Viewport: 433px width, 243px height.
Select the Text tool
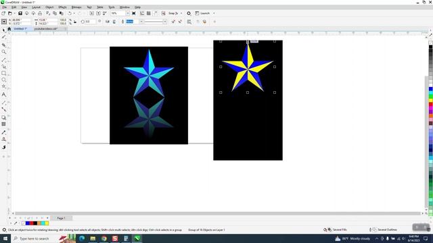3,94
